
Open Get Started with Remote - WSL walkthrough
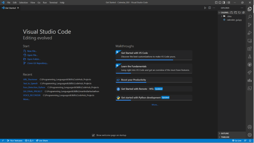[x=154, y=89]
